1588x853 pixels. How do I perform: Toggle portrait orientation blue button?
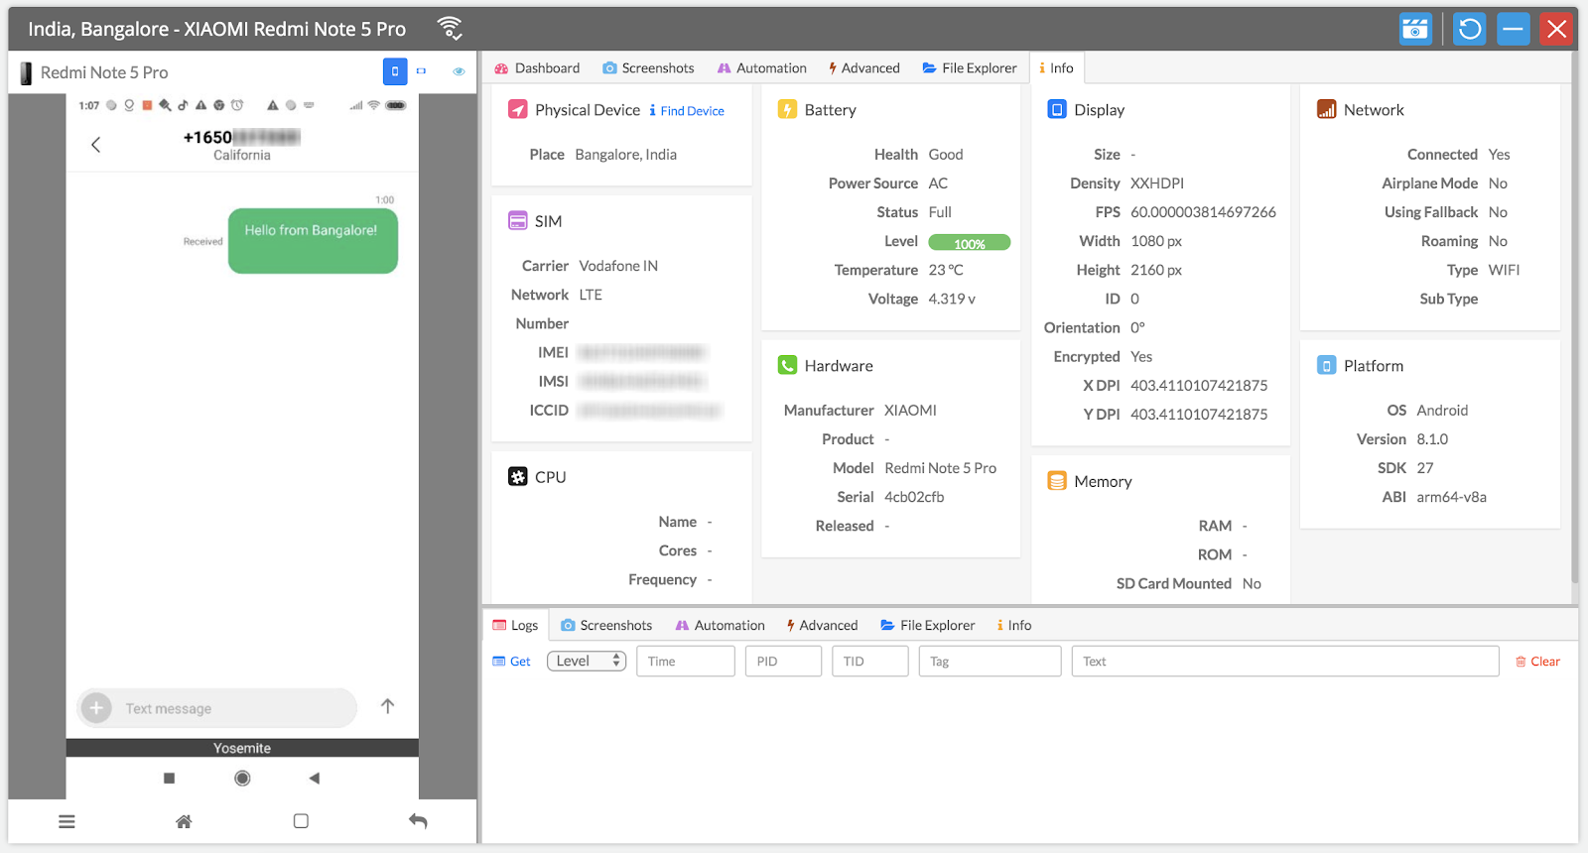(395, 71)
